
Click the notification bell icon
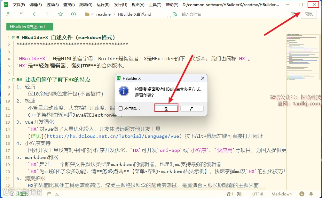click(311, 194)
